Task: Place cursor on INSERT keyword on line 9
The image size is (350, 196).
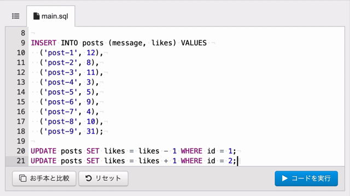Action: [x=44, y=42]
